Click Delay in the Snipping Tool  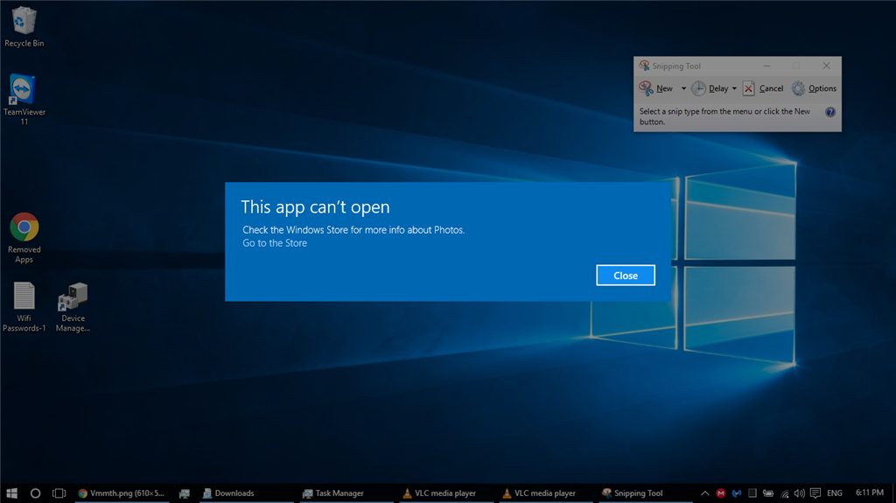pos(710,88)
